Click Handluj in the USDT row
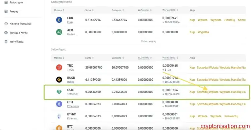Screen dimensions: 251x130 pyautogui.click(x=236, y=92)
